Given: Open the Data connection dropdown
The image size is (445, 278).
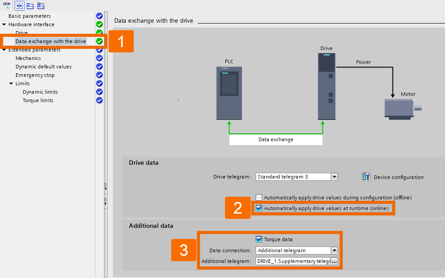Looking at the screenshot, I should 334,250.
